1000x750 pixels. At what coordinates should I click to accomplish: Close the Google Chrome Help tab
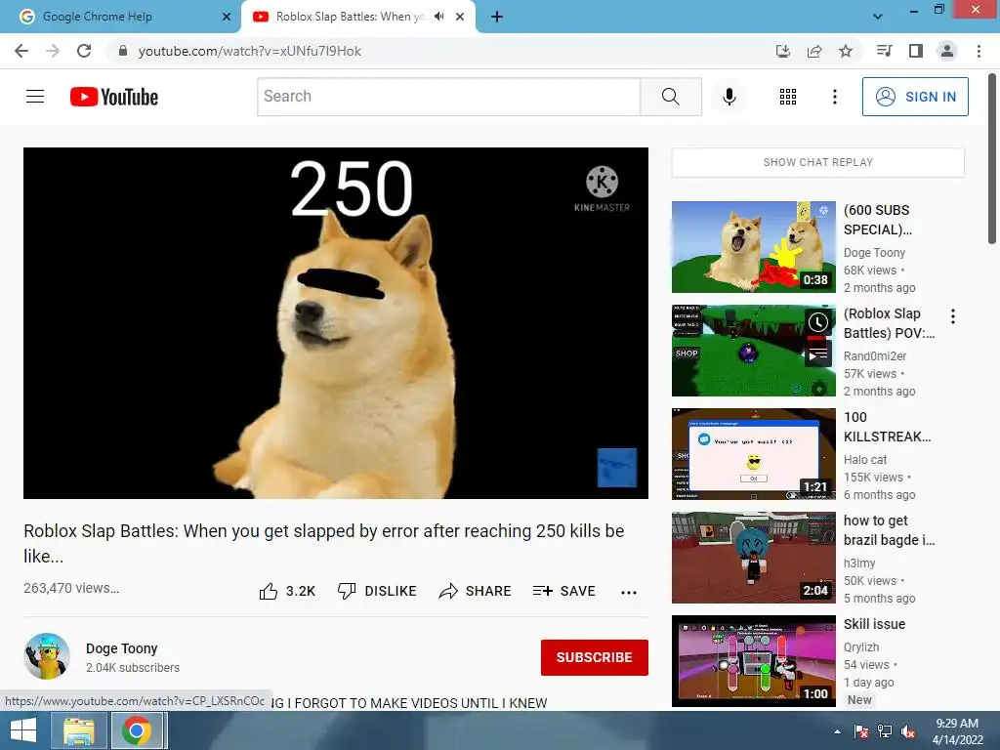[x=227, y=17]
